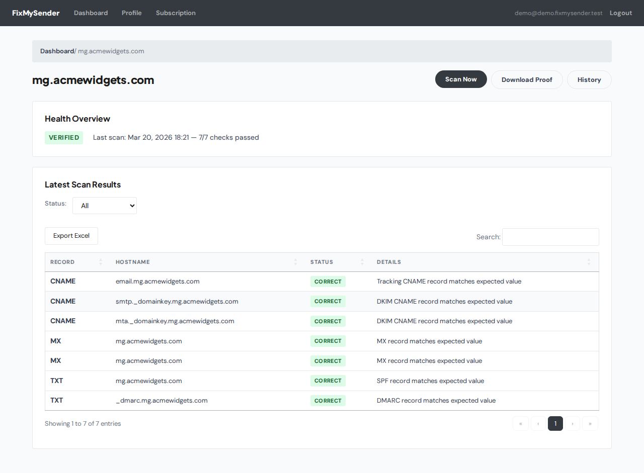Jump to the last page with the » control

[590, 423]
